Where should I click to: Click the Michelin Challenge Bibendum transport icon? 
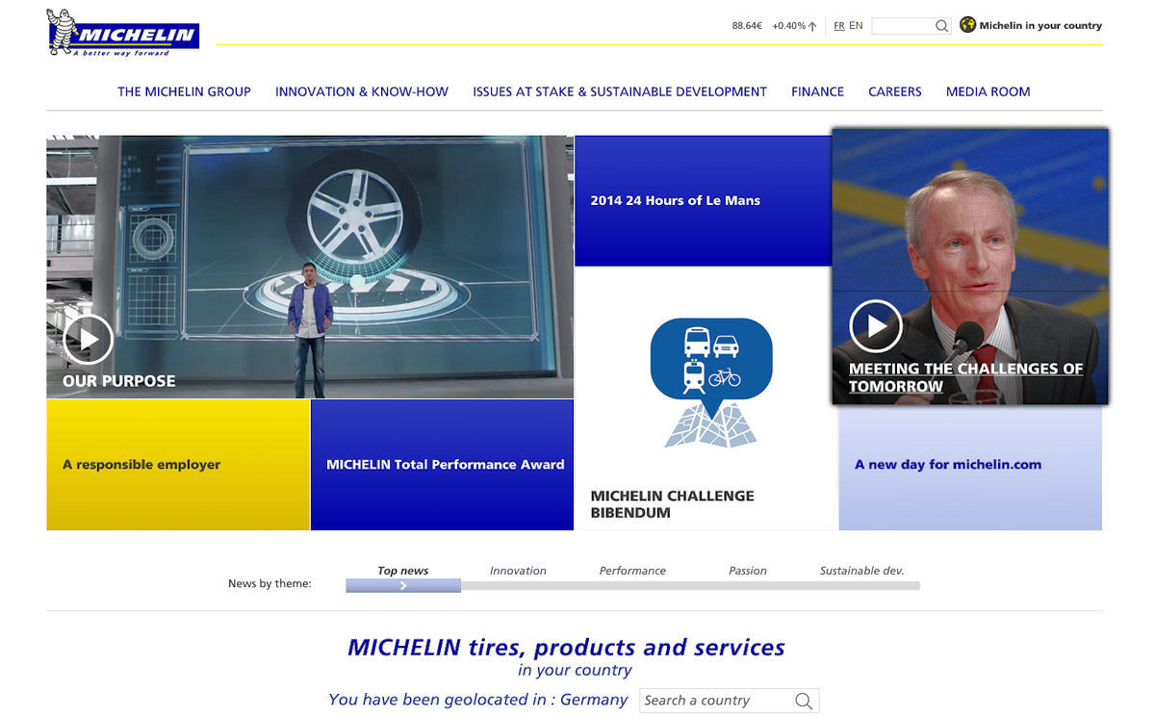pyautogui.click(x=710, y=356)
